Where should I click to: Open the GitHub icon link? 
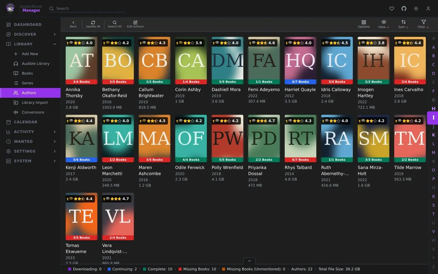pyautogui.click(x=404, y=9)
